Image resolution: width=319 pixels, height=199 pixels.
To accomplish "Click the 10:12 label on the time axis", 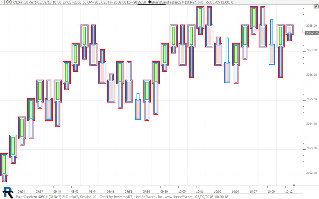I will [x=289, y=192].
